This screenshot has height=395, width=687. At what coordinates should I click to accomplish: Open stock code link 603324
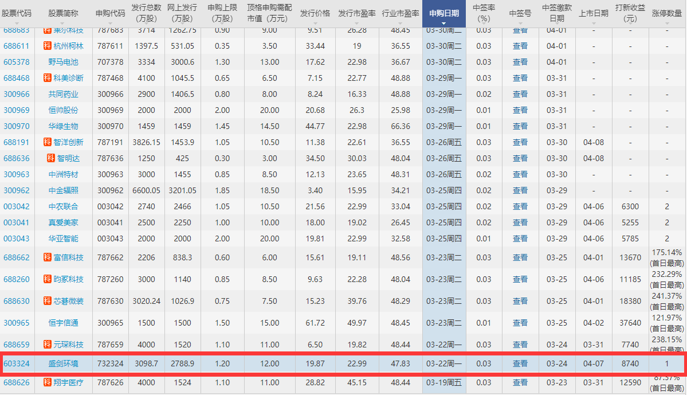pyautogui.click(x=16, y=363)
